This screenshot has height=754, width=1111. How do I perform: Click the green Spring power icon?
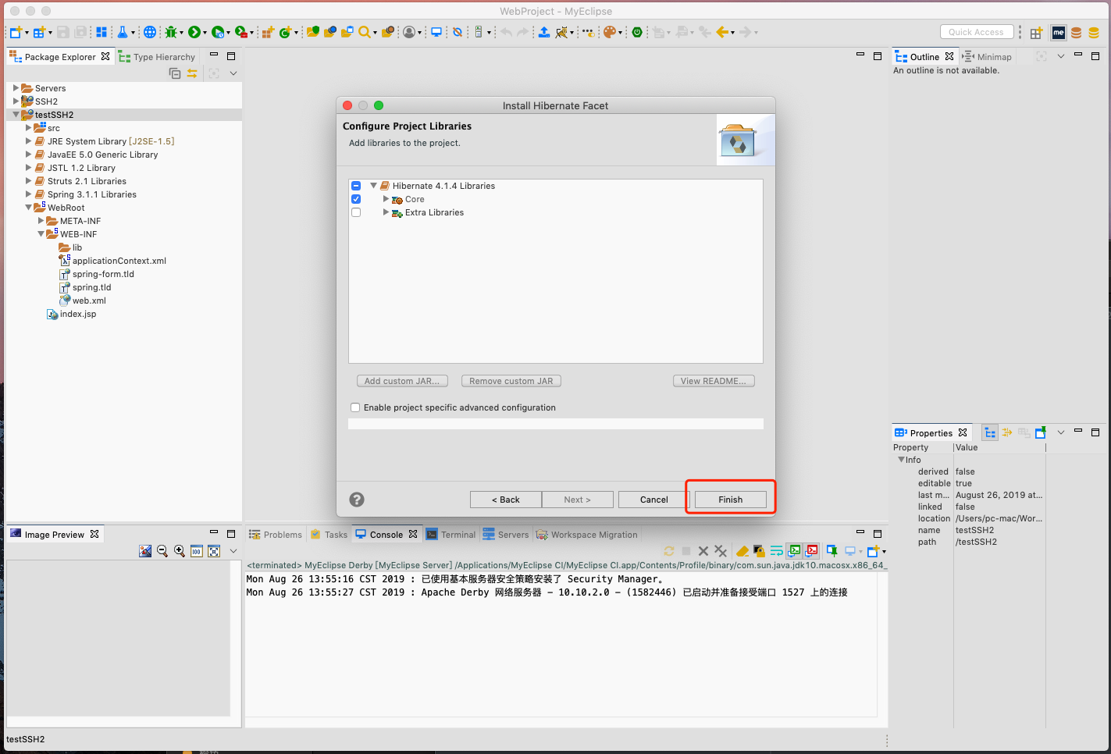pyautogui.click(x=637, y=32)
